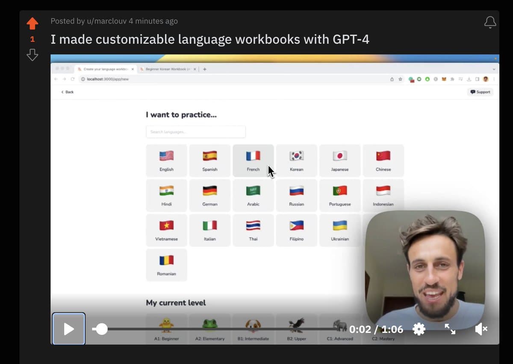Click the Back link
513x364 pixels.
tap(67, 92)
